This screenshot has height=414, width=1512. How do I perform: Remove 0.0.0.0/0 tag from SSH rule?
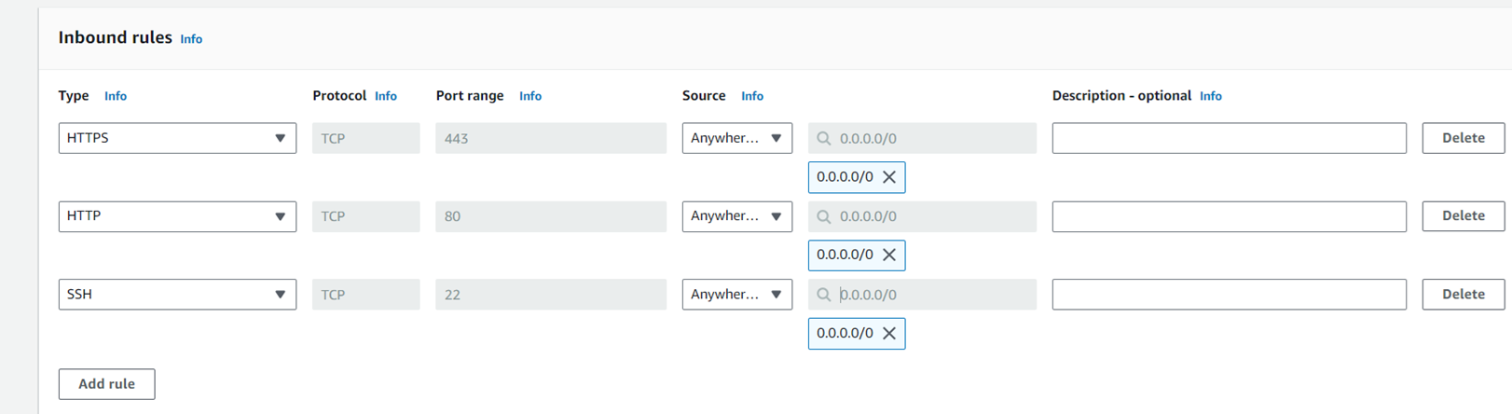coord(889,333)
